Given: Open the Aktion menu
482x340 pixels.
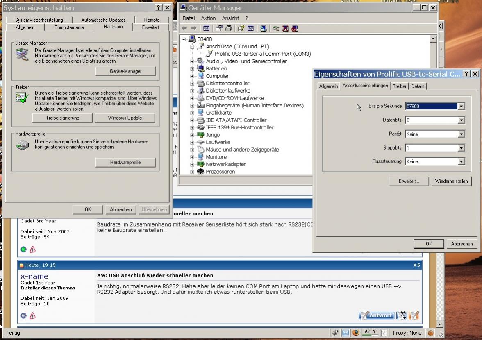Looking at the screenshot, I should (x=208, y=18).
